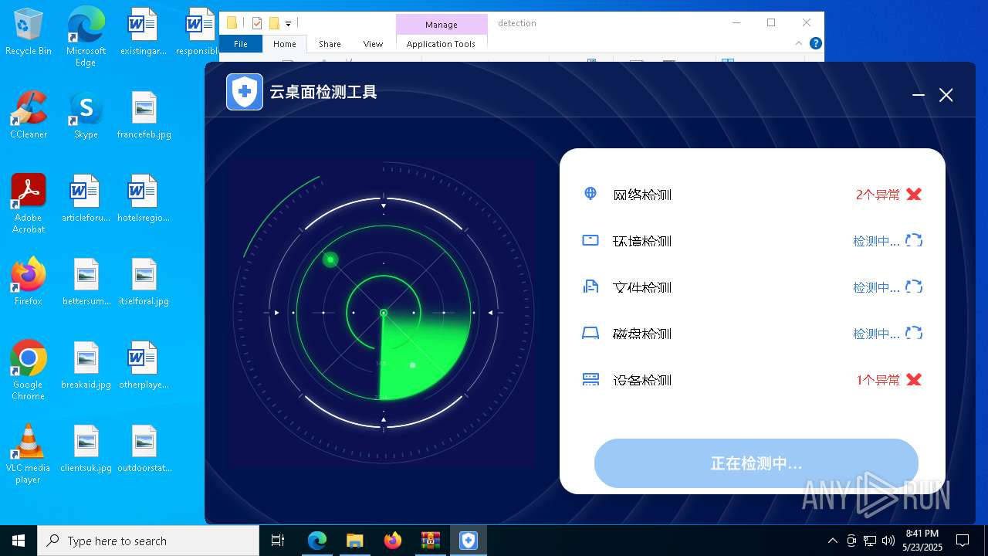This screenshot has height=556, width=988.
Task: Click the spinner icon on the 环境检测 row
Action: 914,240
